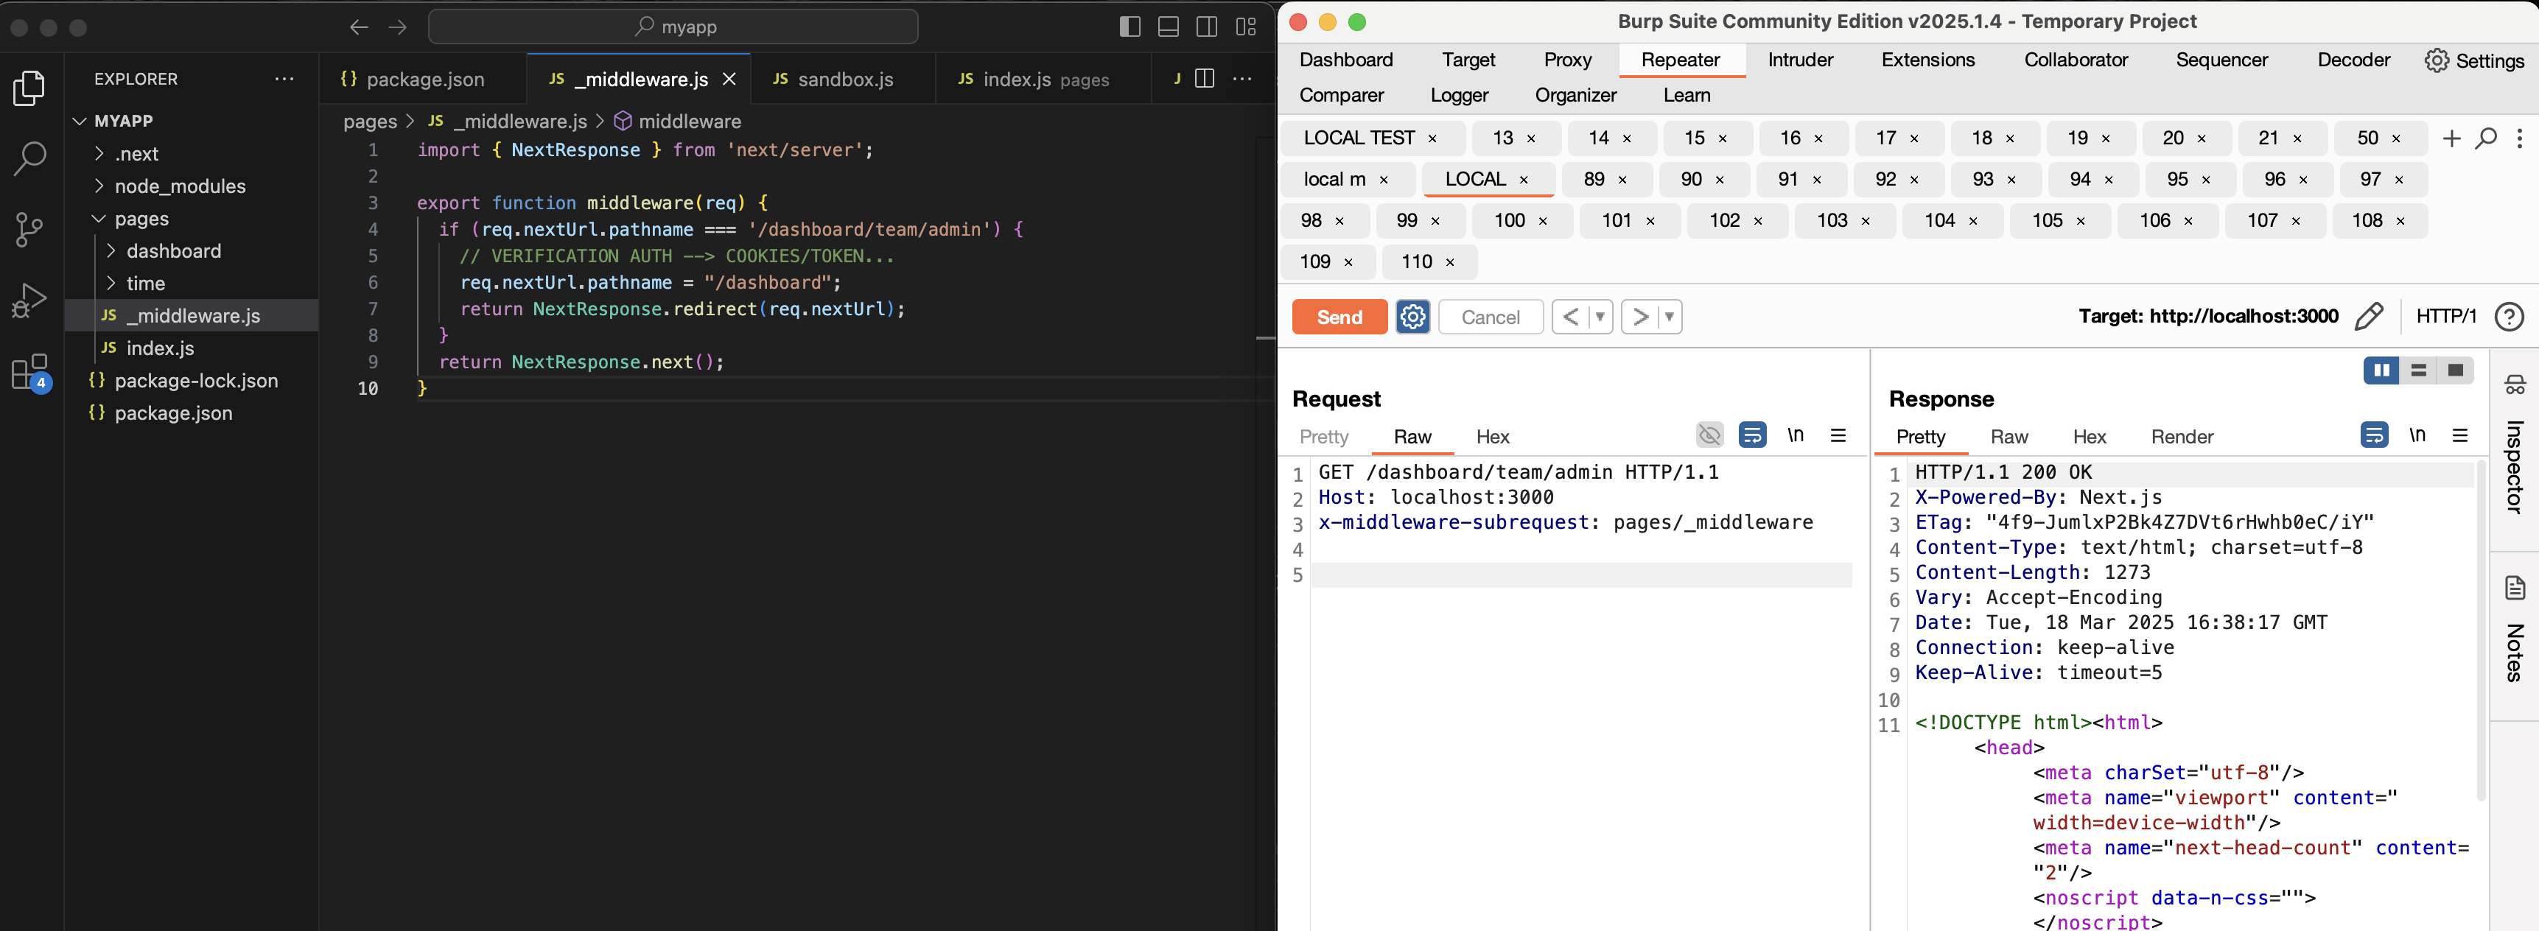Open the editor more actions ellipsis
The width and height of the screenshot is (2539, 931).
click(1243, 78)
